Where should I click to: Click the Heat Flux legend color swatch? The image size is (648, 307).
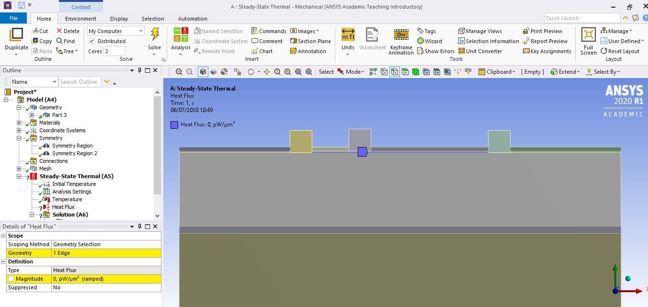[174, 125]
